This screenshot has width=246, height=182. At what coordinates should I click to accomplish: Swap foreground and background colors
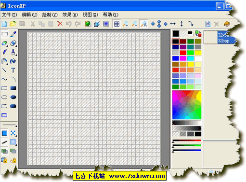tap(198, 34)
